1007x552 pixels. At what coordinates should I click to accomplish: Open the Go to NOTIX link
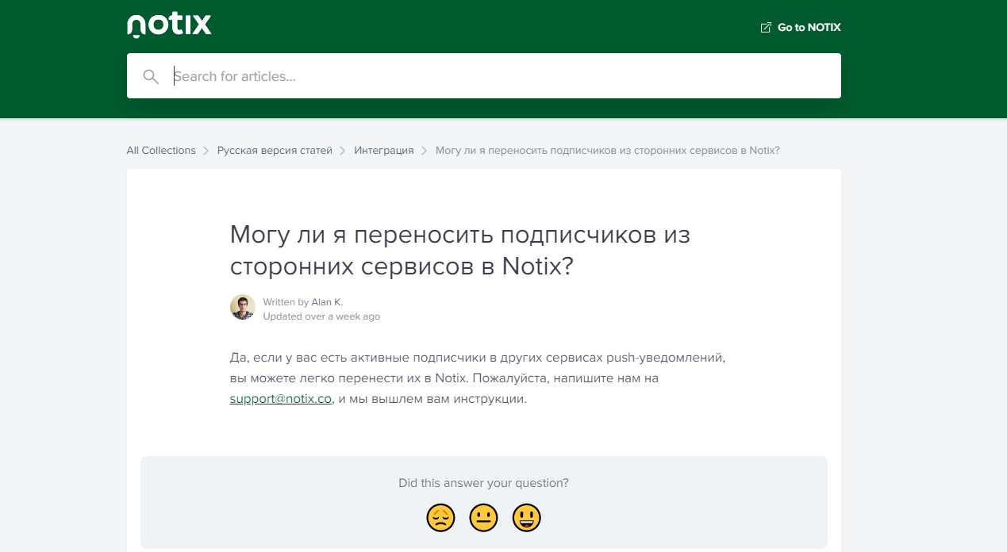pyautogui.click(x=801, y=28)
